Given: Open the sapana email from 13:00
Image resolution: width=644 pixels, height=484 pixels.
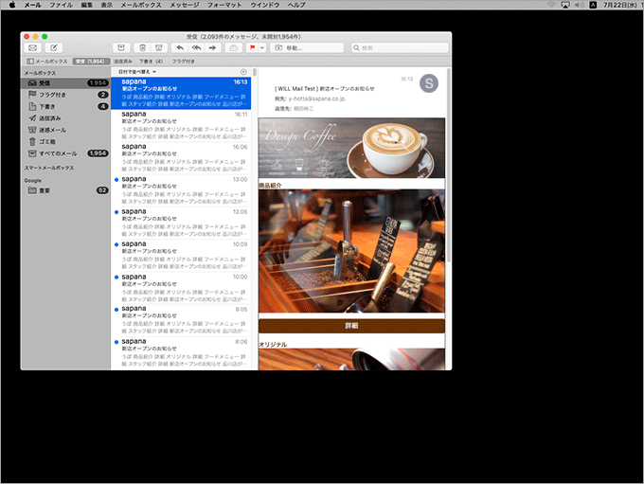Looking at the screenshot, I should point(180,188).
